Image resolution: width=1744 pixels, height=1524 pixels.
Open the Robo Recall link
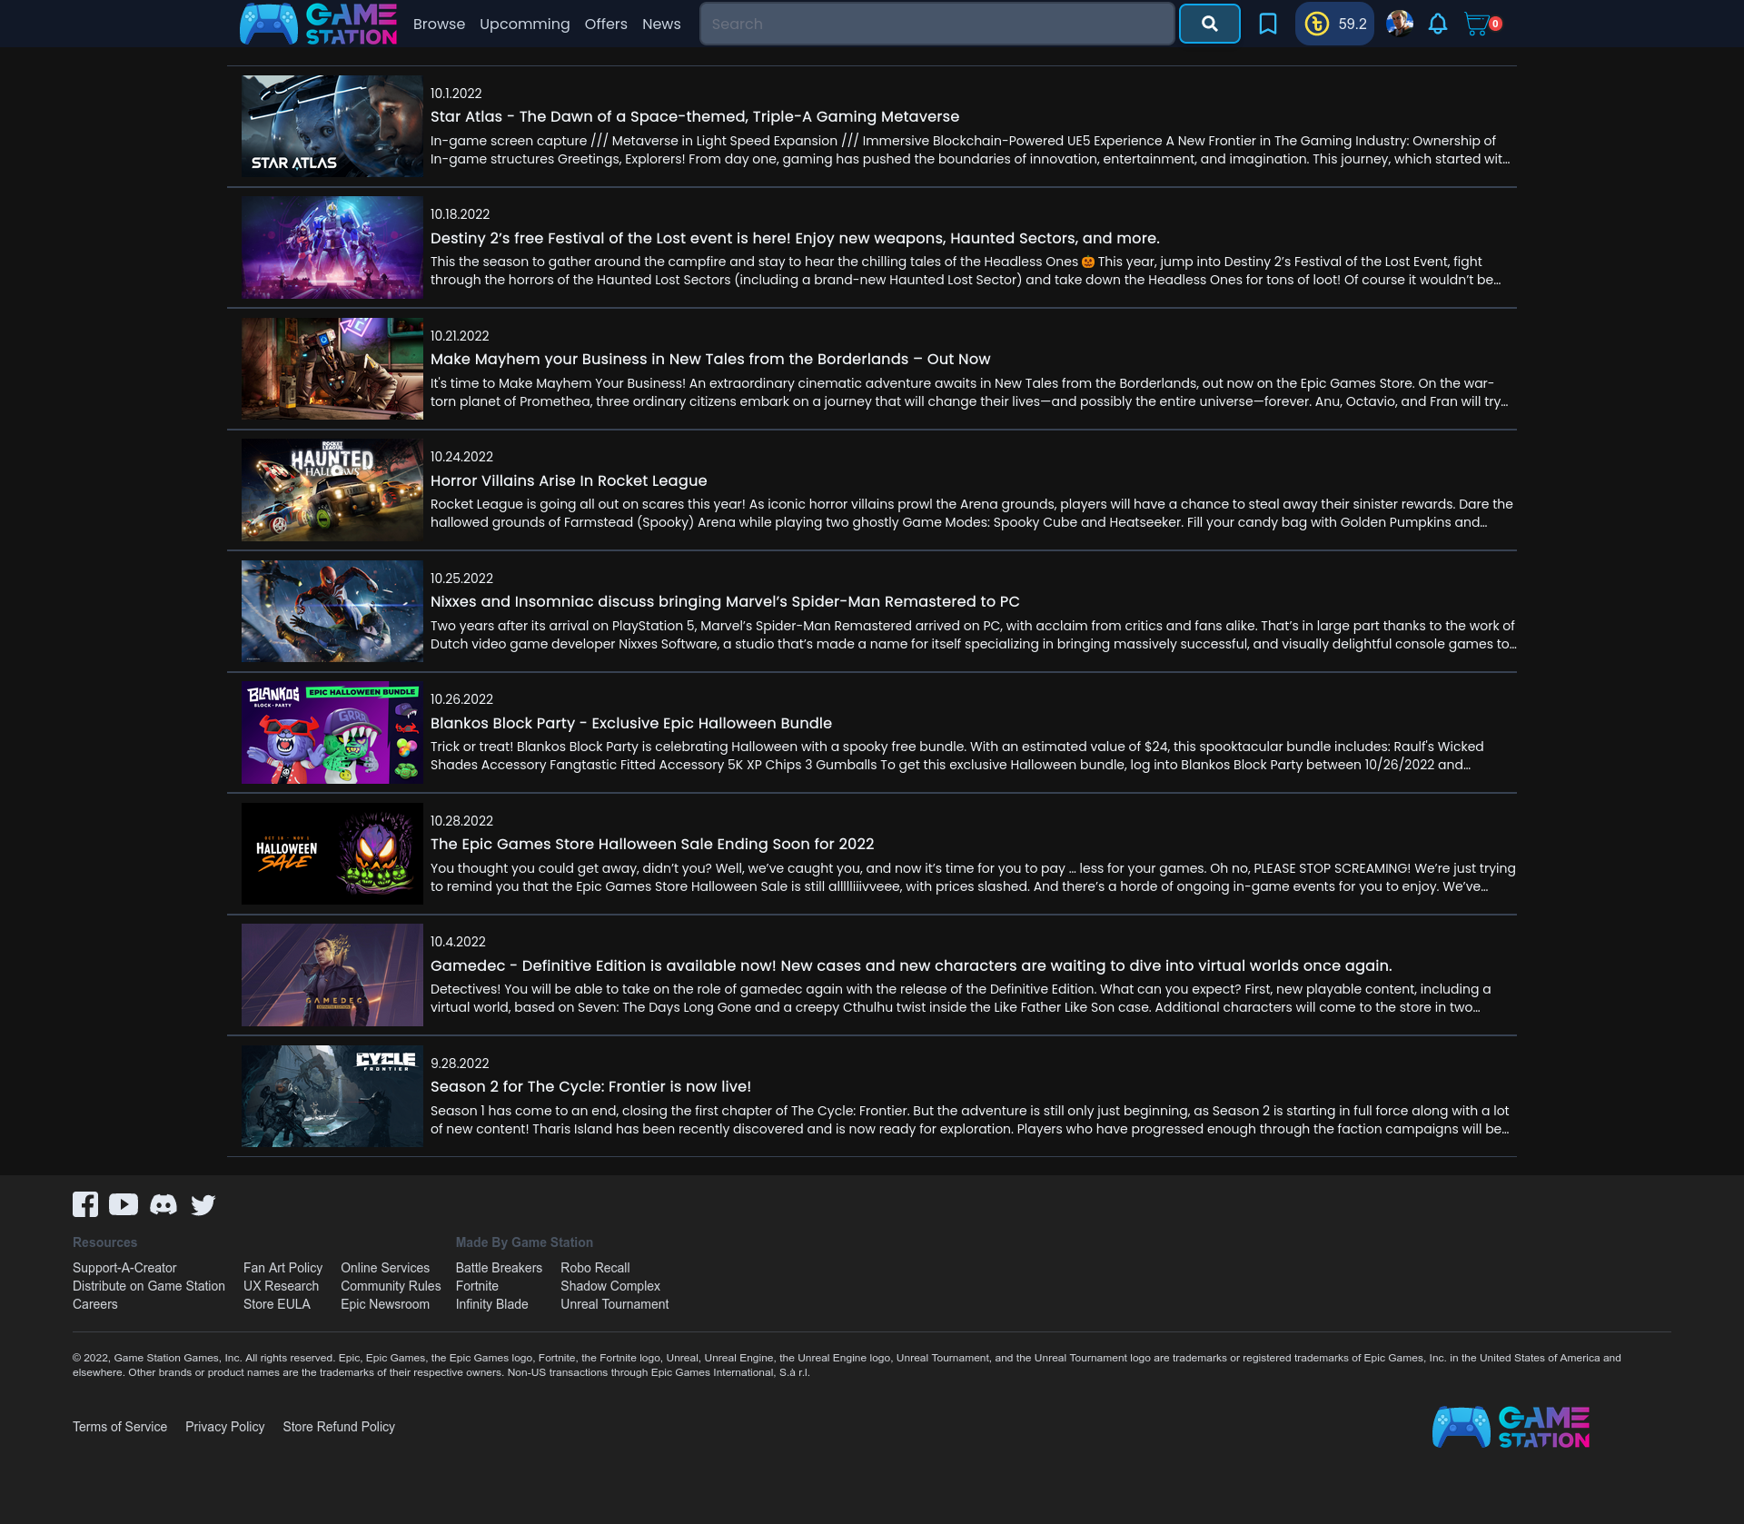[595, 1268]
